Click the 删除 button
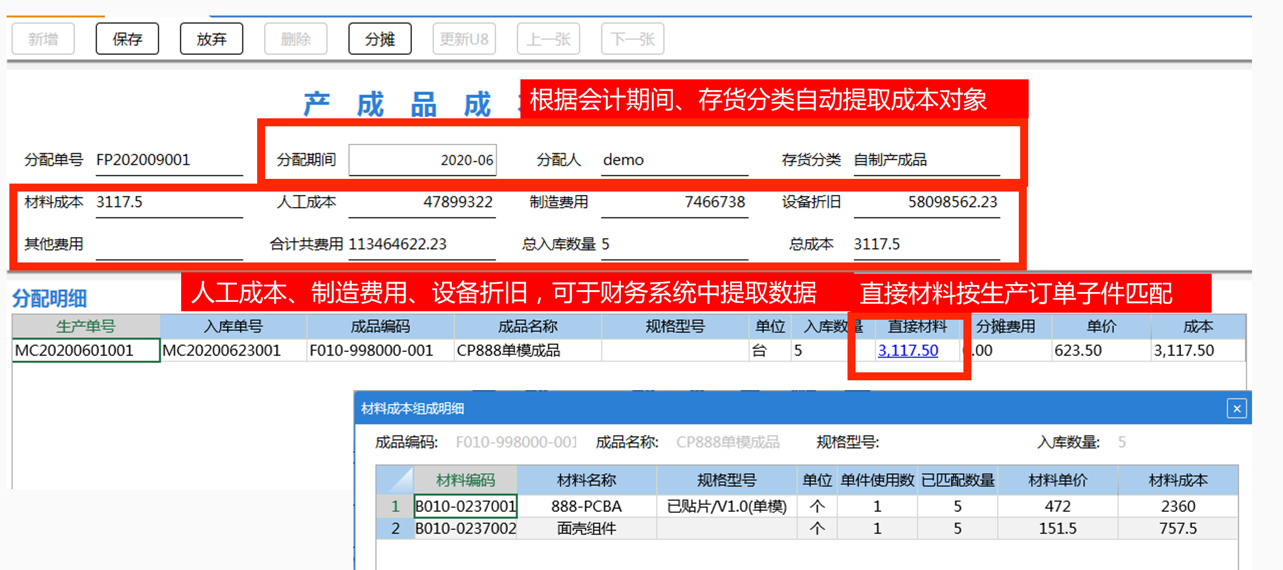Screen dimensions: 1283x570 (x=295, y=39)
